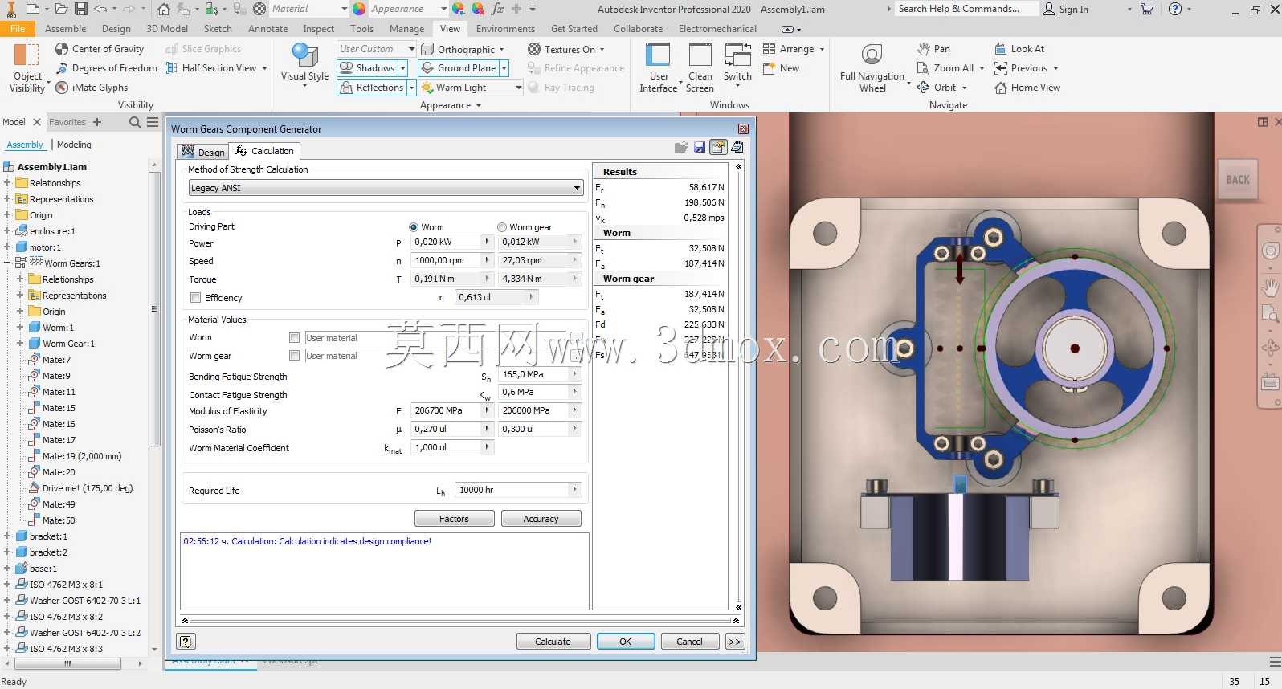1282x689 pixels.
Task: Click OK in Worm Gears dialog
Action: [x=625, y=642]
